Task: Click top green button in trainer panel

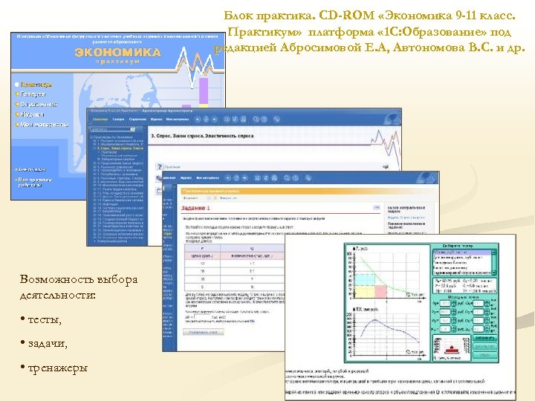Action: [485, 338]
